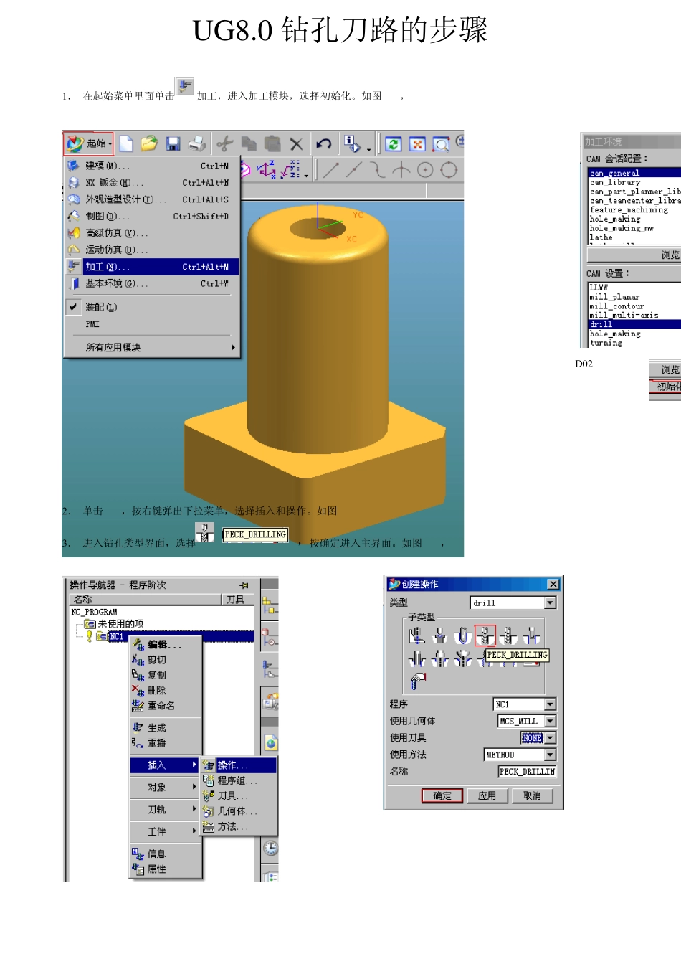This screenshot has width=681, height=964.
Task: Click the green Refresh view icon
Action: [393, 144]
